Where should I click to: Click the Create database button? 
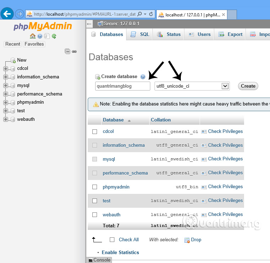(x=248, y=86)
